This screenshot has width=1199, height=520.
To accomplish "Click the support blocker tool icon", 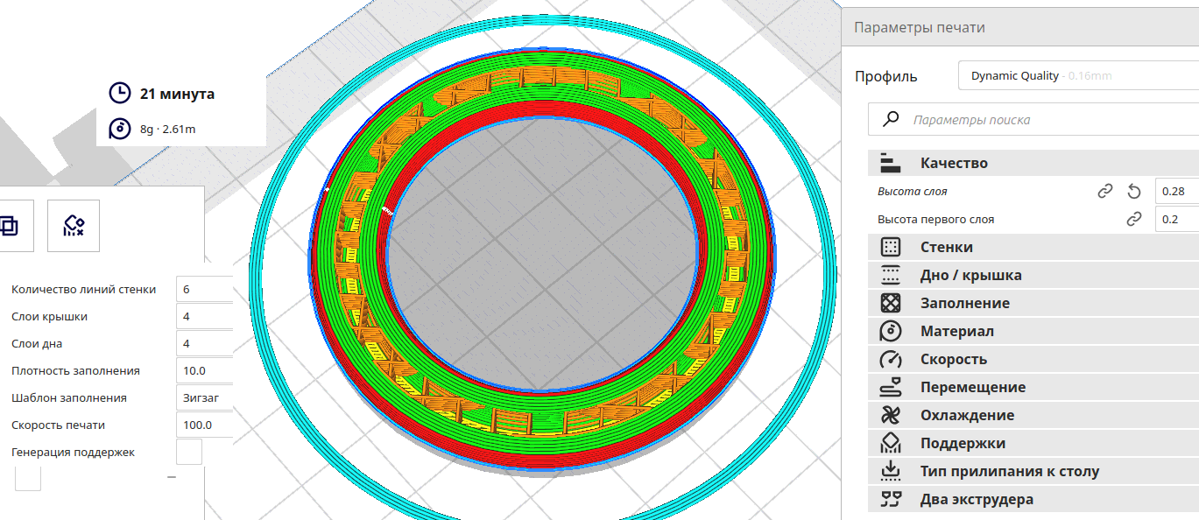I will point(74,226).
